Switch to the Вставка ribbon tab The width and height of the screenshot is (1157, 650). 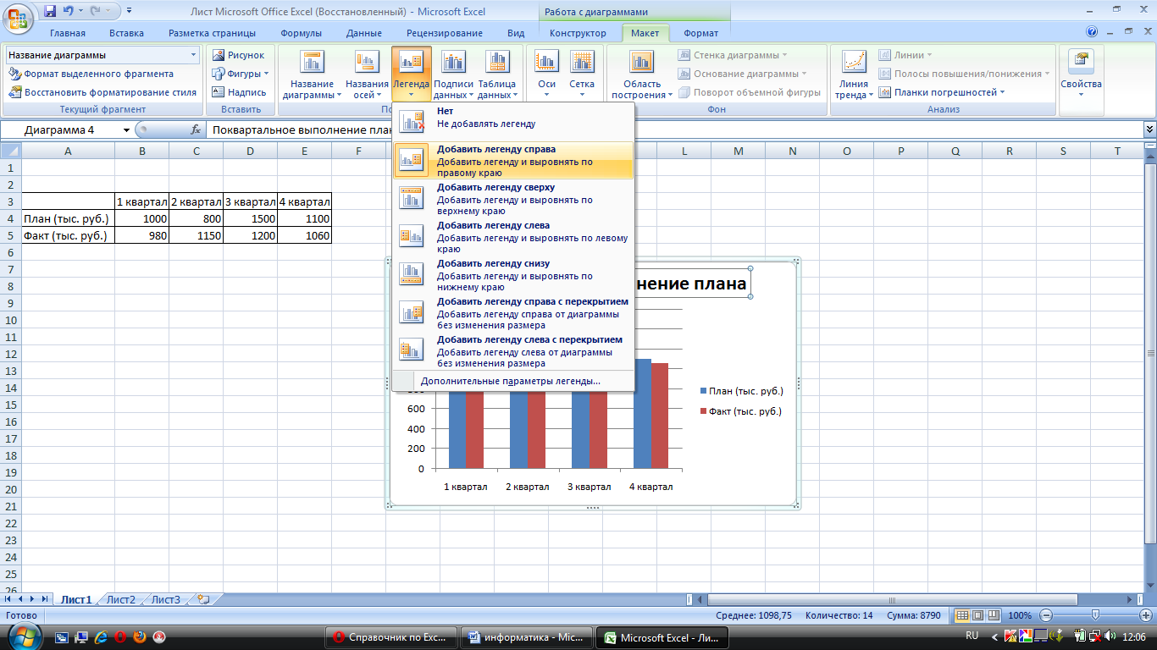127,33
